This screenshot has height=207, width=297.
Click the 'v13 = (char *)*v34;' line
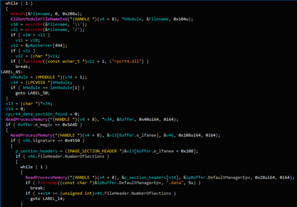pos(29,104)
